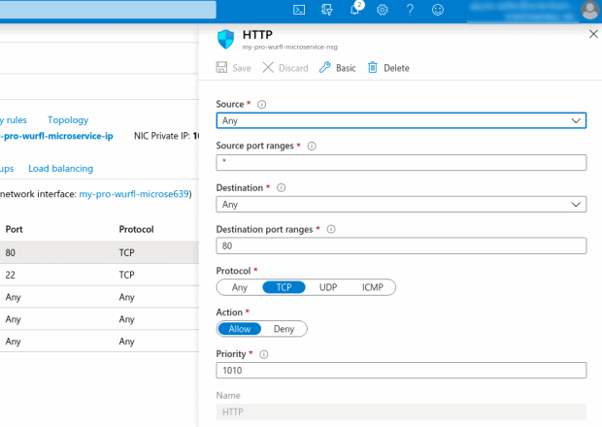Image resolution: width=602 pixels, height=427 pixels.
Task: Select the port 22 TCP rule row
Action: click(99, 275)
